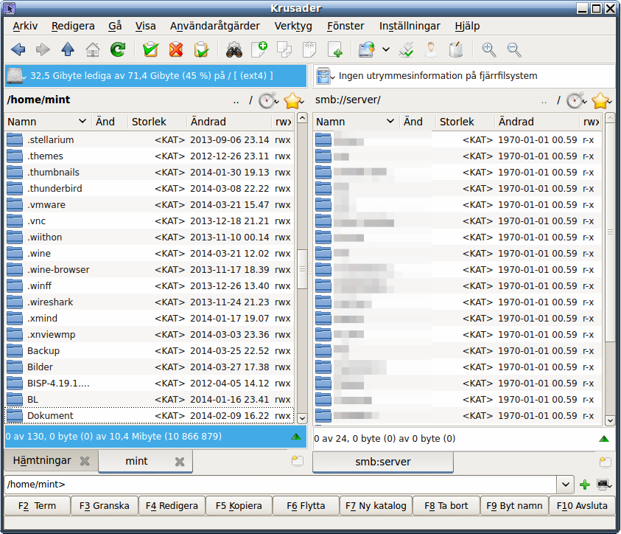Click the duplicate pages toolbar icon

284,50
